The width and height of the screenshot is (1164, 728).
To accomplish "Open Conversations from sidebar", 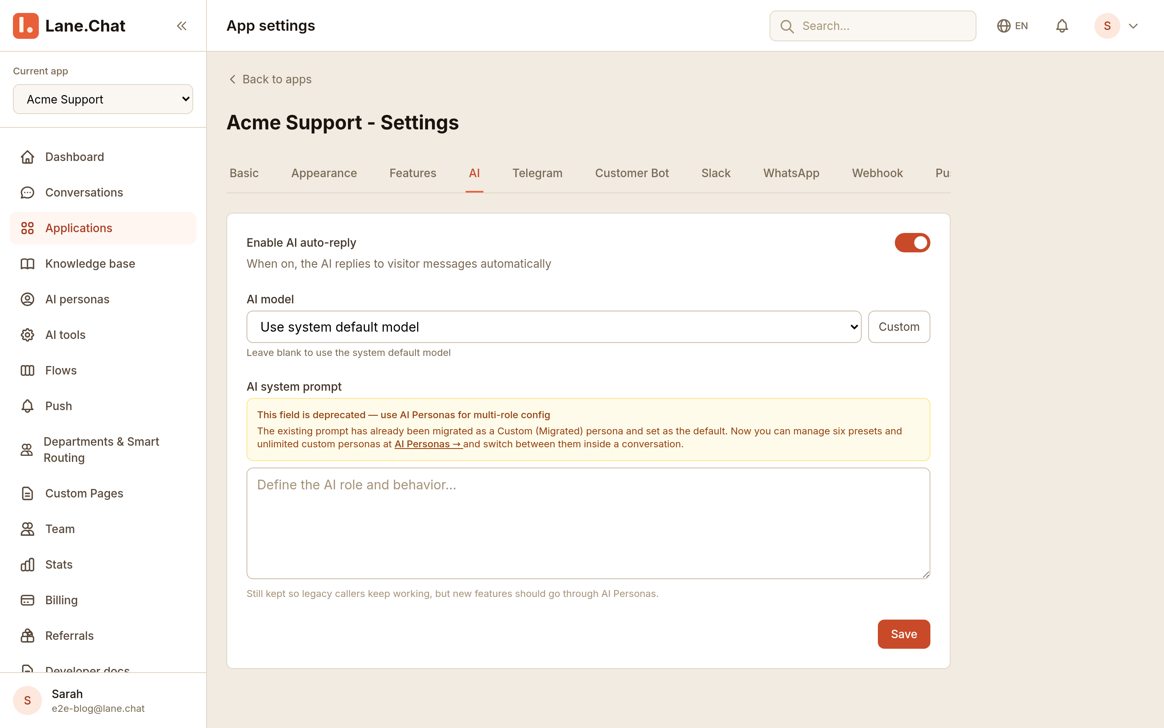I will [103, 193].
